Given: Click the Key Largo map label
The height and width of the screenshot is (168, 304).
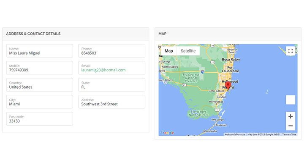Looking at the screenshot, I should click(217, 120).
